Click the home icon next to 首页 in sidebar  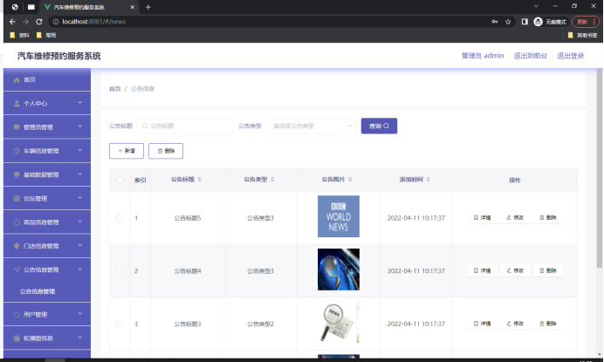[17, 80]
